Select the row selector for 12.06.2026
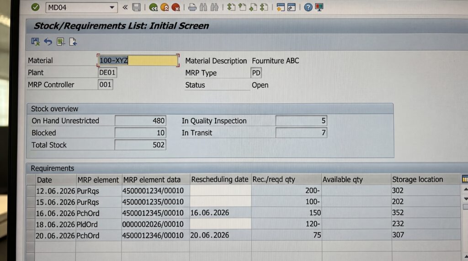 click(x=31, y=191)
